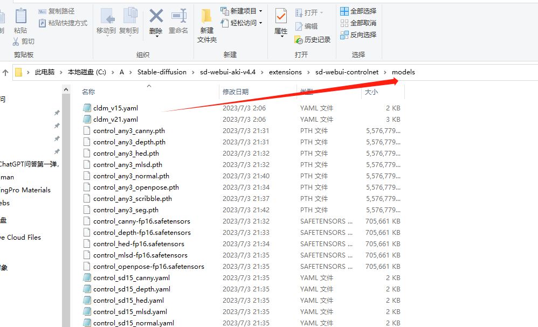This screenshot has width=538, height=327.
Task: Click Copy path (复制路径) in ribbon
Action: pyautogui.click(x=57, y=11)
